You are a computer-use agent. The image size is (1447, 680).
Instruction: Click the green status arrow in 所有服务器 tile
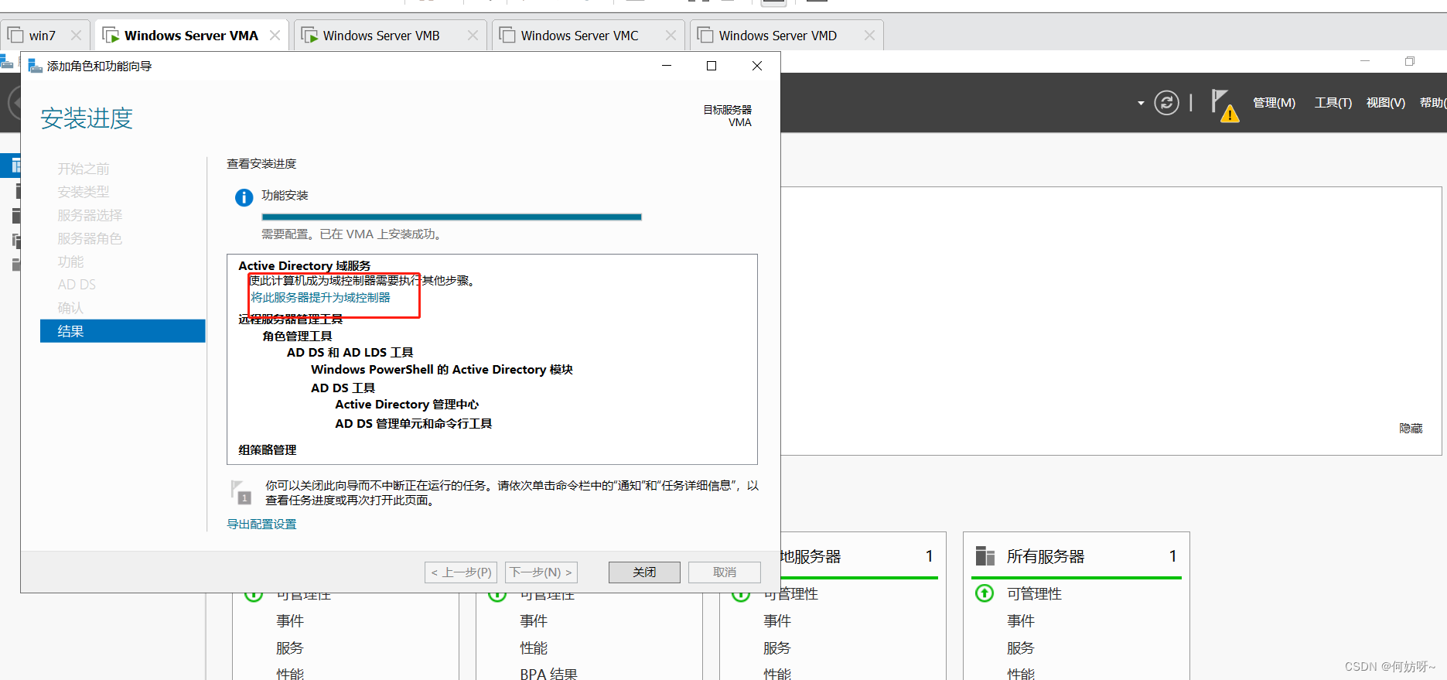(x=985, y=593)
